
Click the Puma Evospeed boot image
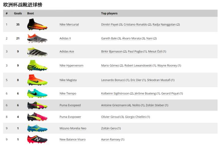pyautogui.click(x=37, y=105)
